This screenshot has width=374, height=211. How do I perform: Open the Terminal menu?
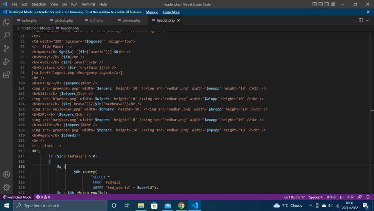88,4
